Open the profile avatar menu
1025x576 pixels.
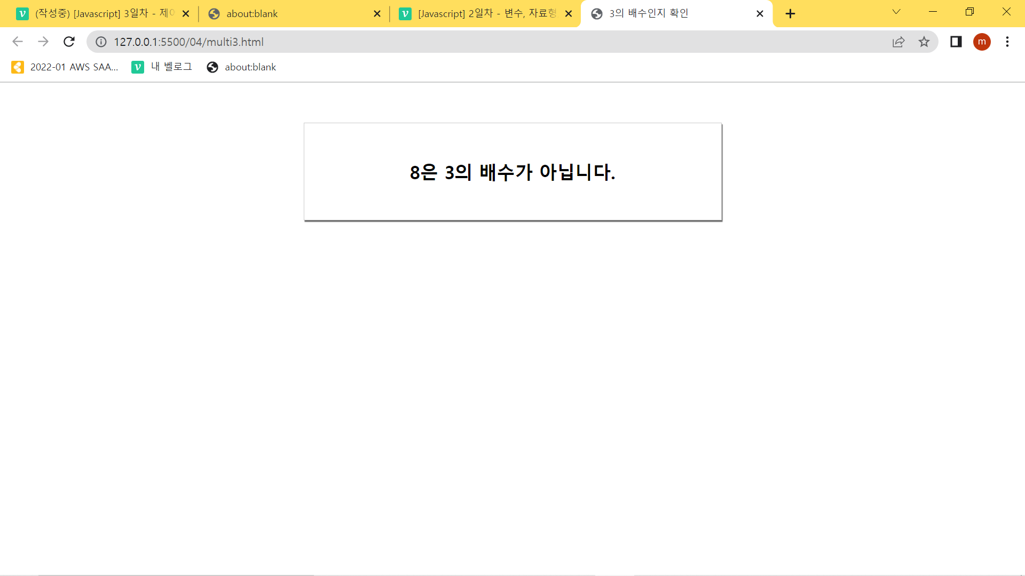point(982,42)
